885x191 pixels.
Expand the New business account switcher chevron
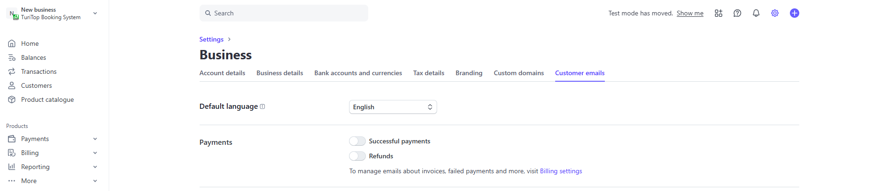point(95,13)
